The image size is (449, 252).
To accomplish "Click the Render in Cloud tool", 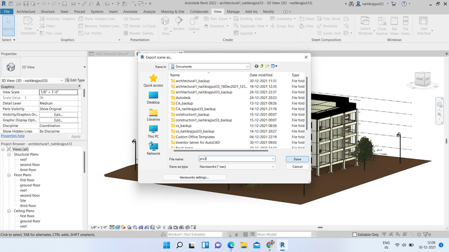I will tap(139, 26).
